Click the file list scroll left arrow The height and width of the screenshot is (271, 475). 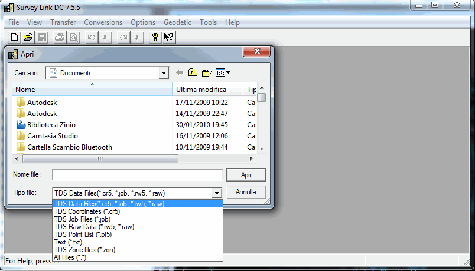point(17,158)
